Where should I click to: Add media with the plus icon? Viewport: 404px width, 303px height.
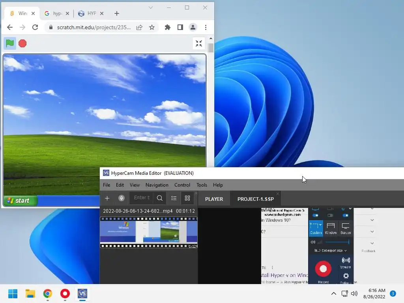click(107, 198)
